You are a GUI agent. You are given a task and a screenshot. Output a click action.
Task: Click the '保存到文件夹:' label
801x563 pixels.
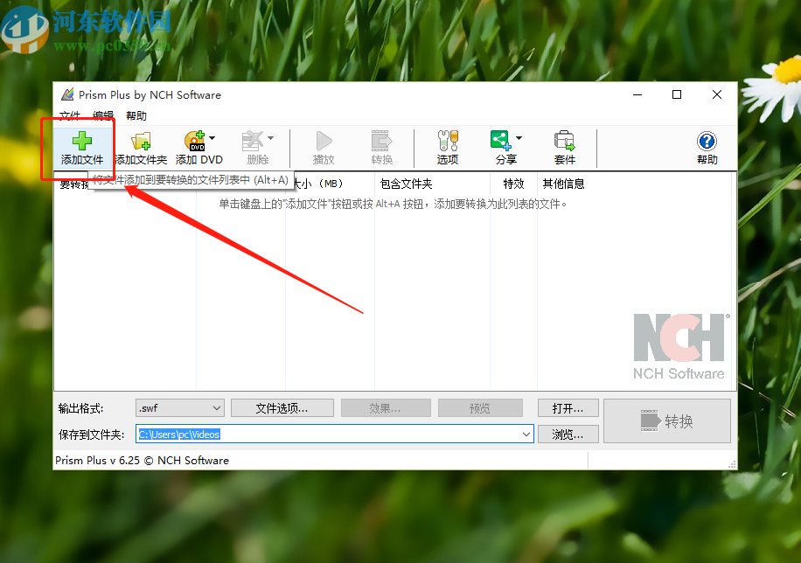[92, 434]
